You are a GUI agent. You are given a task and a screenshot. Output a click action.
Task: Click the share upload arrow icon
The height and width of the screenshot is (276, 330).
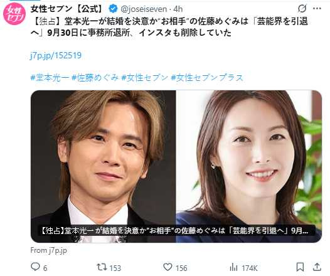point(317,267)
